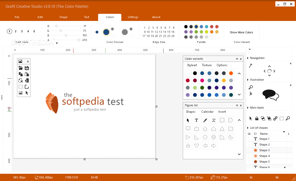Viewport: 296px width, 181px height.
Task: Paste using the clipboard icon
Action: pos(27,74)
